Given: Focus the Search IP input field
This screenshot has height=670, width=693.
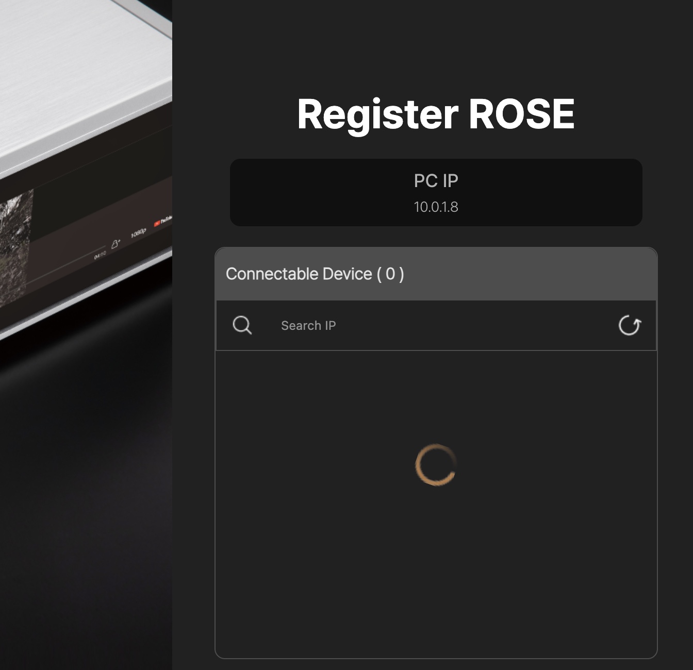Looking at the screenshot, I should pyautogui.click(x=438, y=326).
